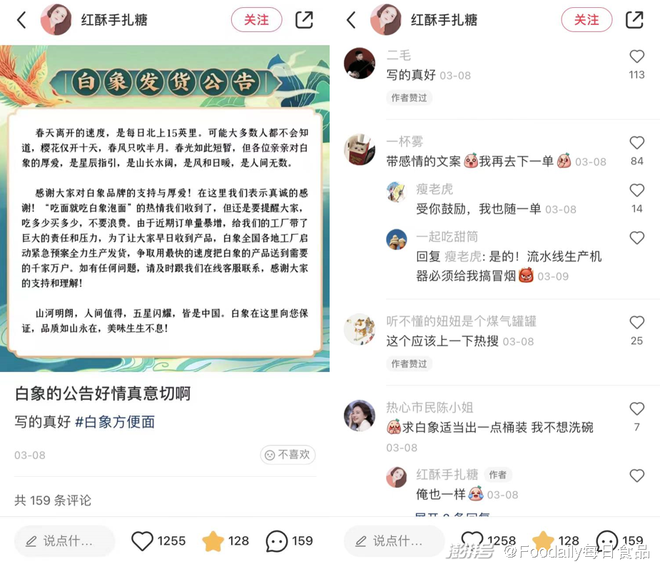660x564 pixels.
Task: Tap the left 说点什么 comment field
Action: [x=64, y=541]
